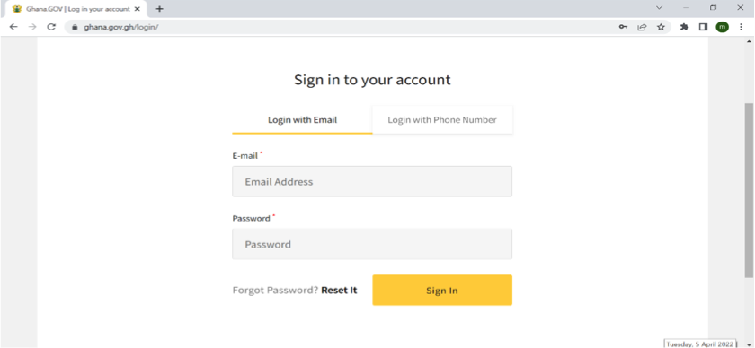The image size is (755, 348).
Task: Go back with the browser back arrow
Action: click(13, 27)
